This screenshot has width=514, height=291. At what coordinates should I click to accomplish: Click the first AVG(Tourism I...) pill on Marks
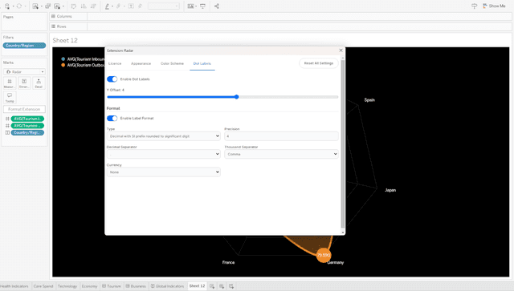tap(27, 119)
